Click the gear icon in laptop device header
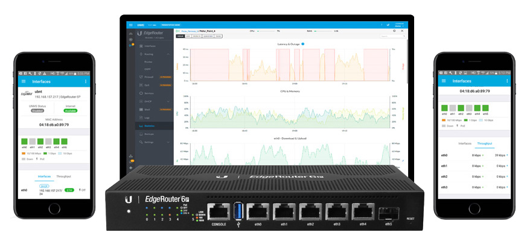Viewport: 530px width, 247px height. point(394,31)
